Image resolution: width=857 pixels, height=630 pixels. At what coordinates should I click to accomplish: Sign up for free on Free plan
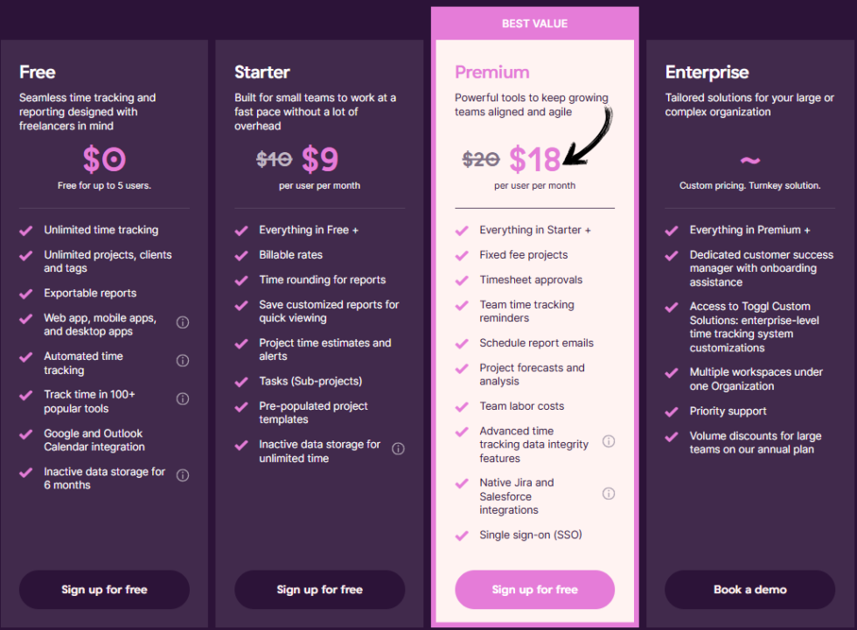pos(104,590)
